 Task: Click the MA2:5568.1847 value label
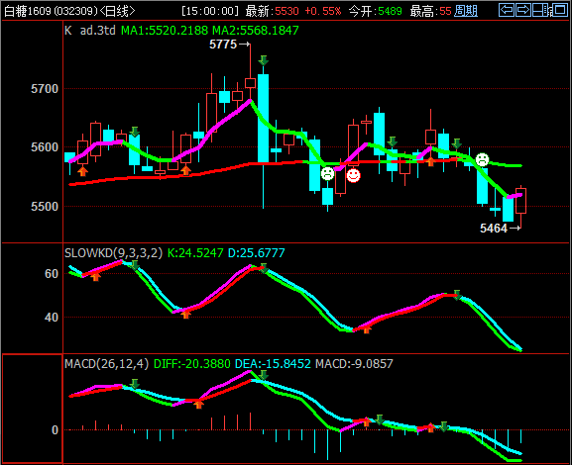click(x=256, y=31)
